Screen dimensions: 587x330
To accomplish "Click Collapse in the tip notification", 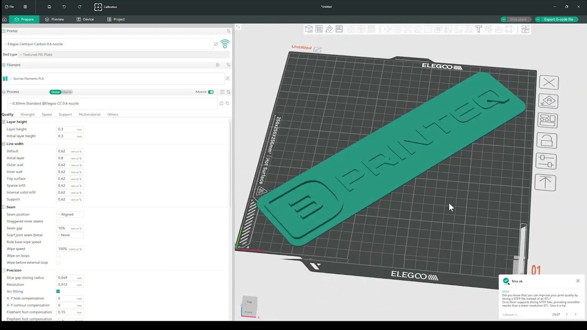I will [x=509, y=314].
